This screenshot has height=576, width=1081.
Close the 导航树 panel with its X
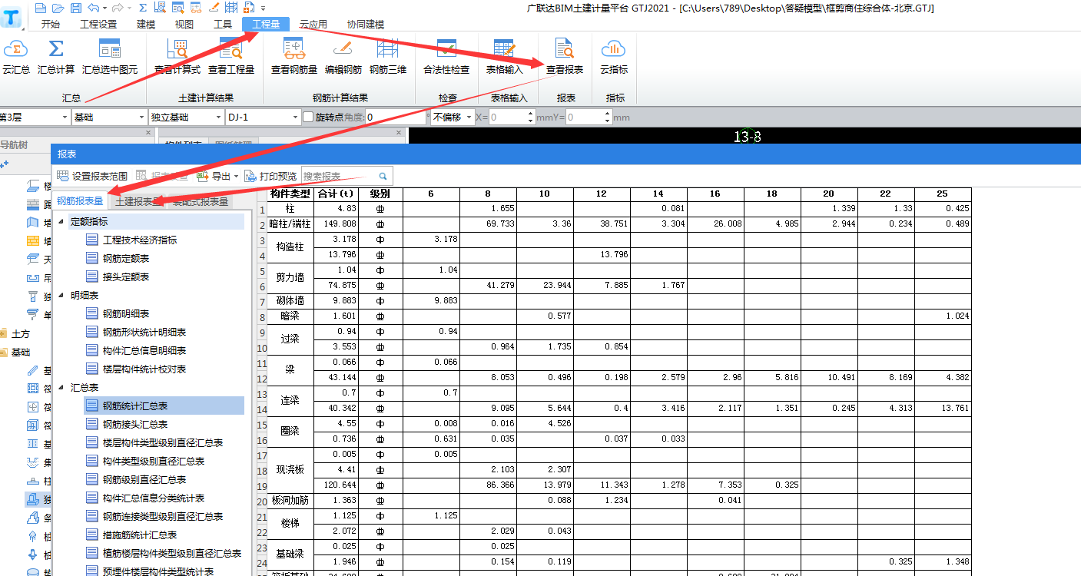149,133
